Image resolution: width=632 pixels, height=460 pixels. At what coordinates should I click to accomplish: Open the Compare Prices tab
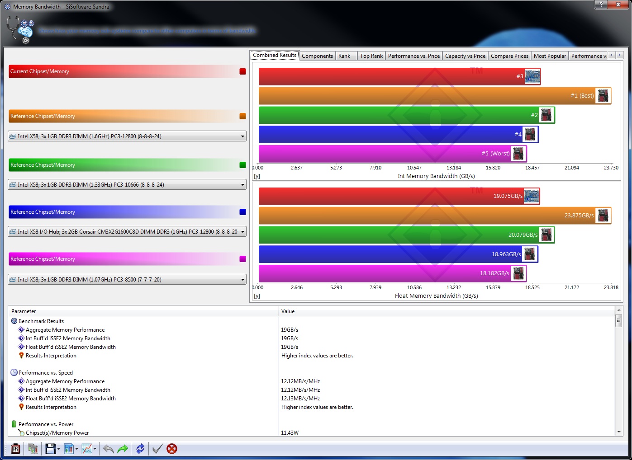(x=509, y=56)
